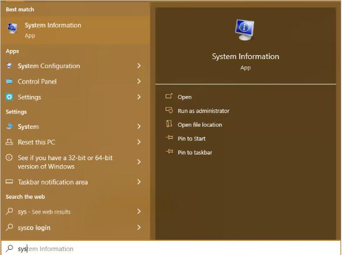
Task: Click the info icon beside 32-bit or 64-bit
Action: (x=9, y=157)
